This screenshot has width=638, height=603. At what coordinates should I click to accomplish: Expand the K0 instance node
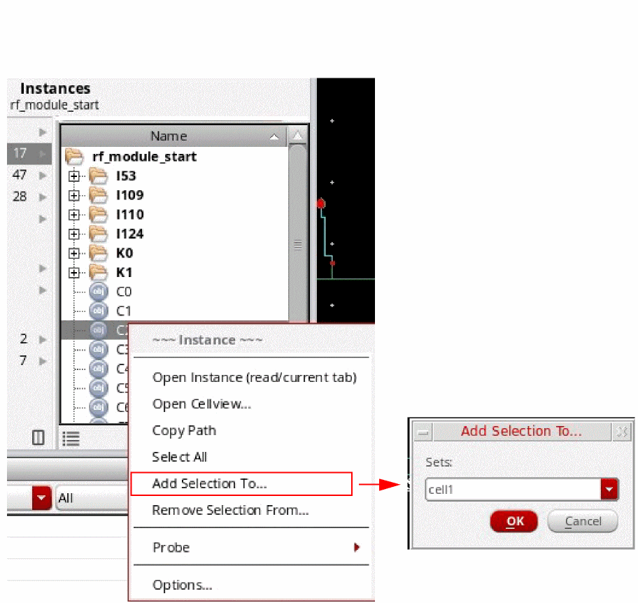coord(73,253)
